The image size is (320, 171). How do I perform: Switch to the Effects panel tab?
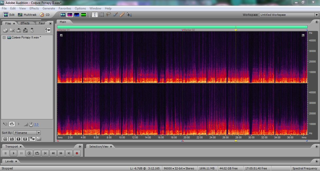click(x=25, y=23)
